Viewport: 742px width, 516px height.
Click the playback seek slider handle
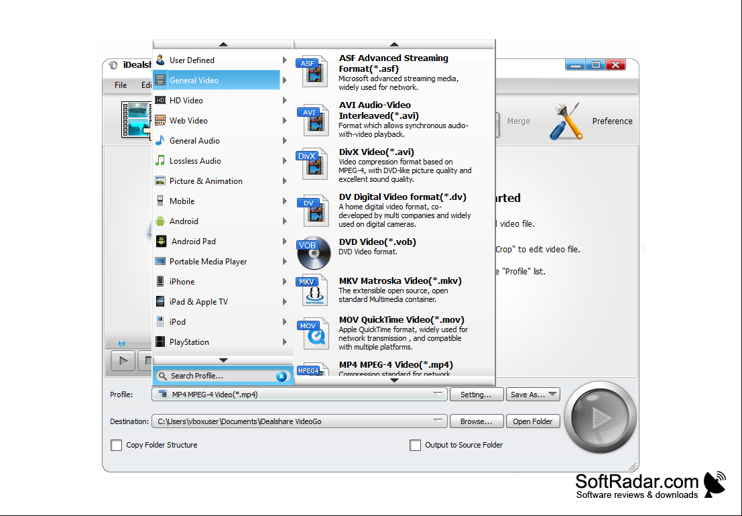(121, 343)
